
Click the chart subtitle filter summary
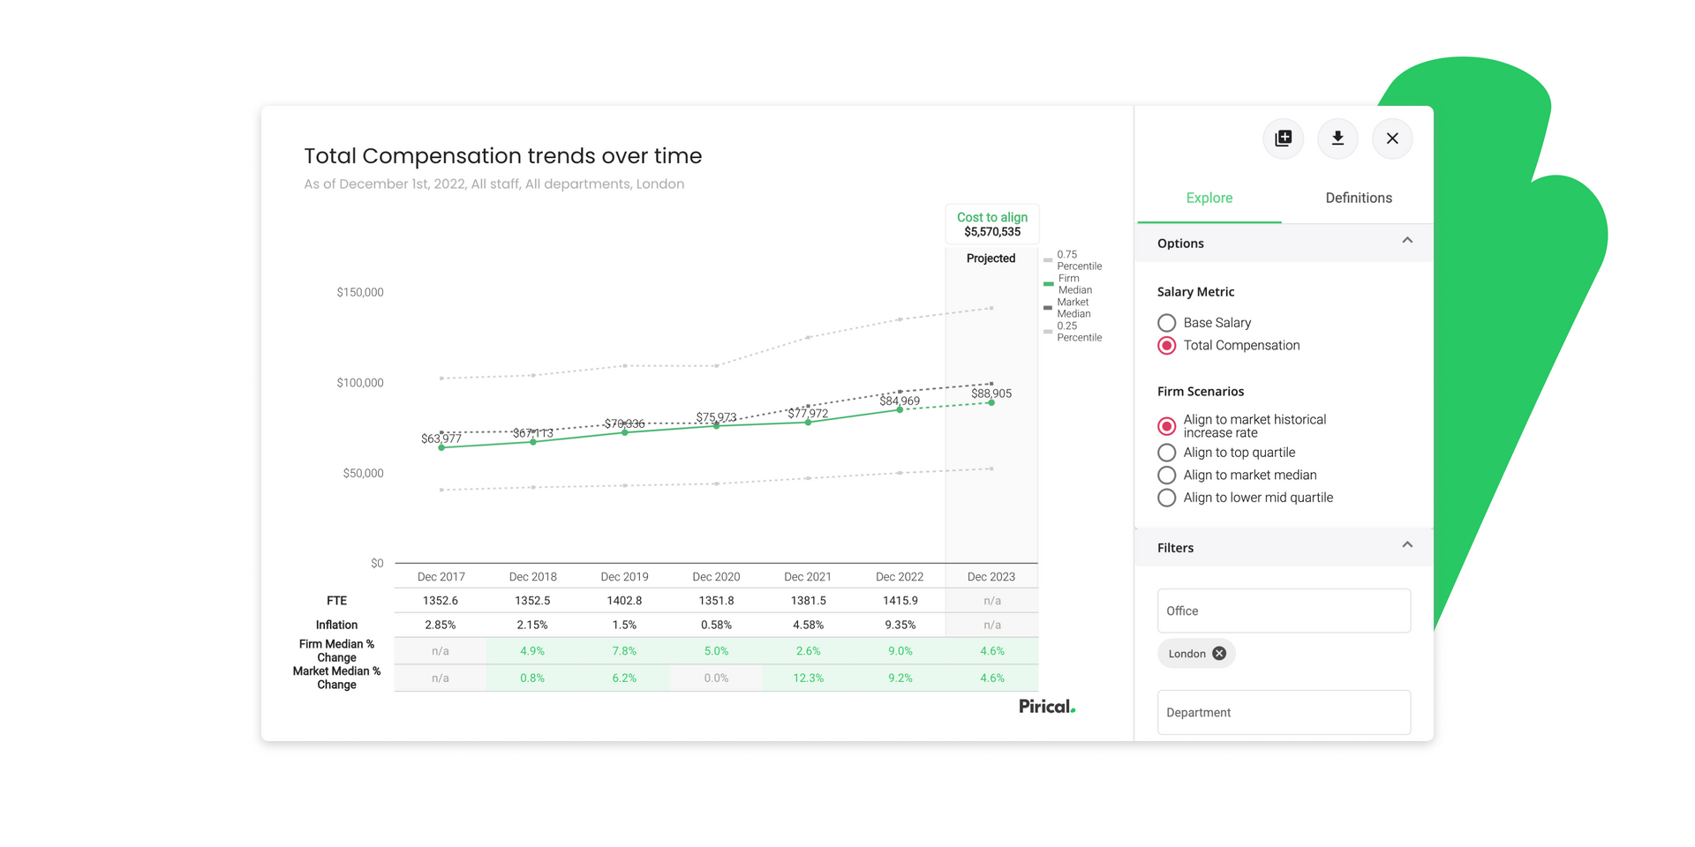coord(494,184)
